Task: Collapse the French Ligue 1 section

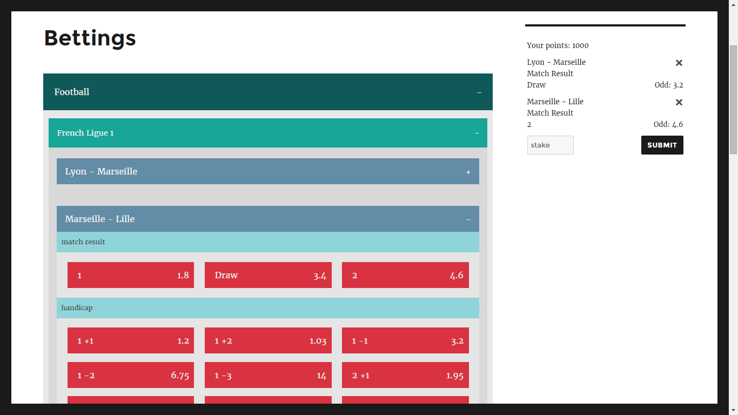Action: [x=268, y=133]
